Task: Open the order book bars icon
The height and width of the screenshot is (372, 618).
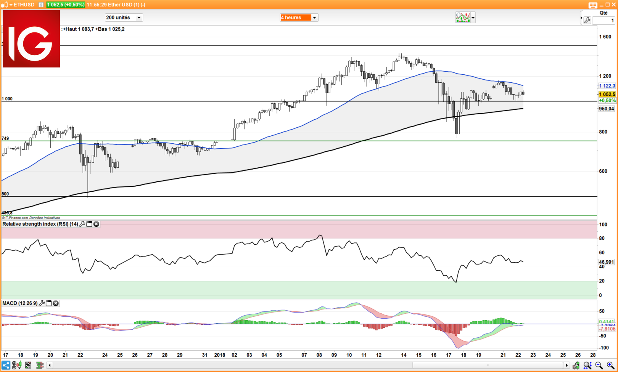Action: (x=40, y=365)
